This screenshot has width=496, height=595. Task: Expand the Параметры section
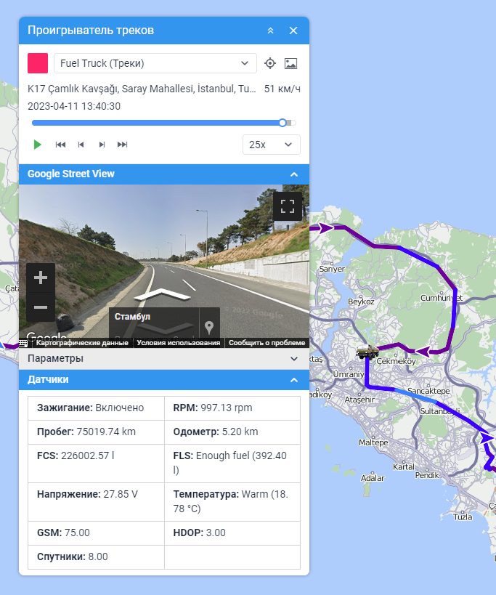164,359
